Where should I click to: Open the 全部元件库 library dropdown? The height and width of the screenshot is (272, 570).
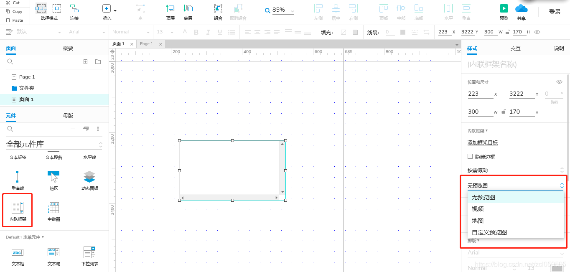(x=54, y=144)
